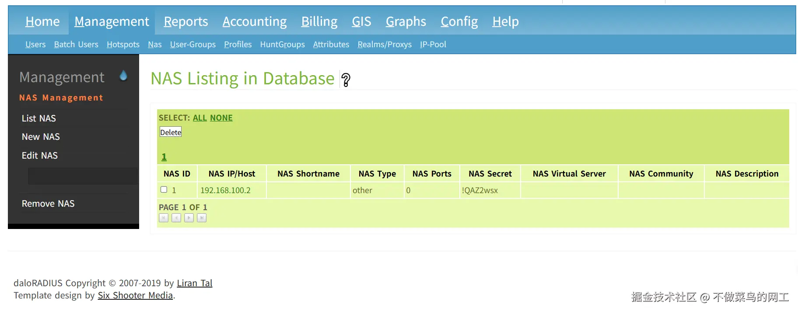Open the Users submenu link
The width and height of the screenshot is (798, 312).
35,45
